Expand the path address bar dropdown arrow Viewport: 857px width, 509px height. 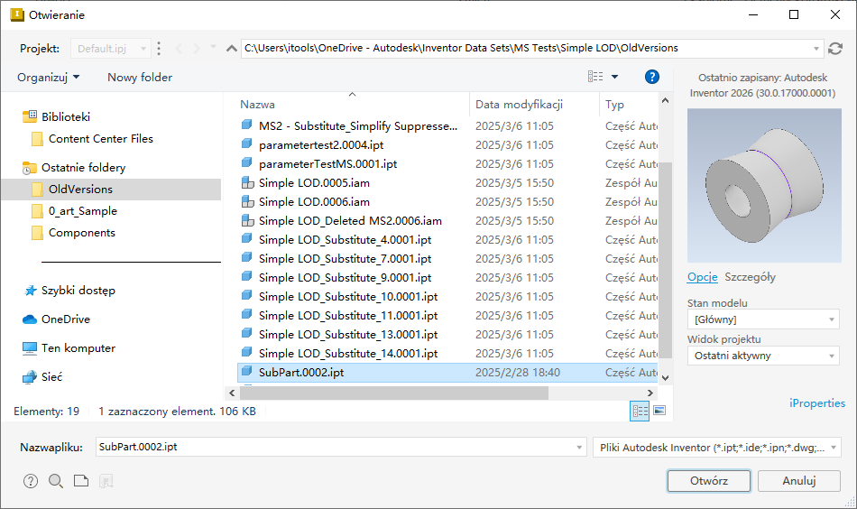click(x=816, y=49)
